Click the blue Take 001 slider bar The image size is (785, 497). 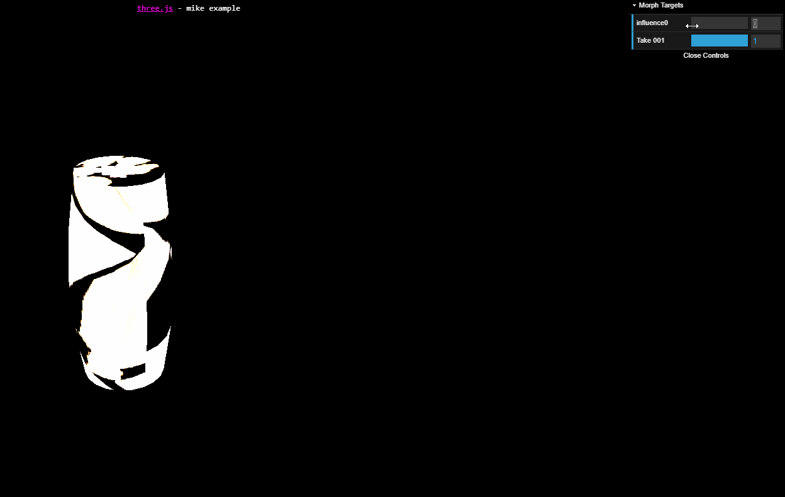pos(720,41)
